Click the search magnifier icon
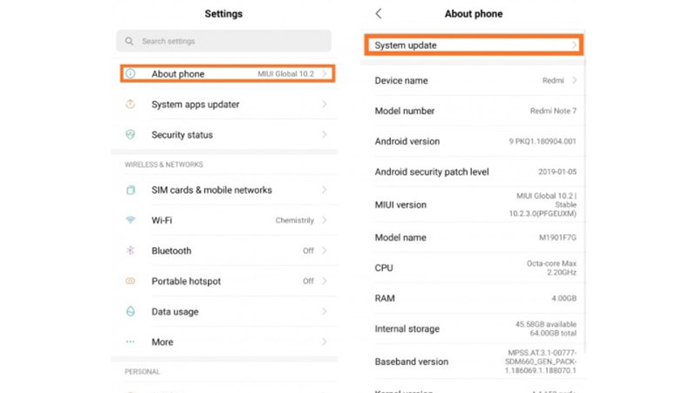698x393 pixels. pyautogui.click(x=129, y=41)
